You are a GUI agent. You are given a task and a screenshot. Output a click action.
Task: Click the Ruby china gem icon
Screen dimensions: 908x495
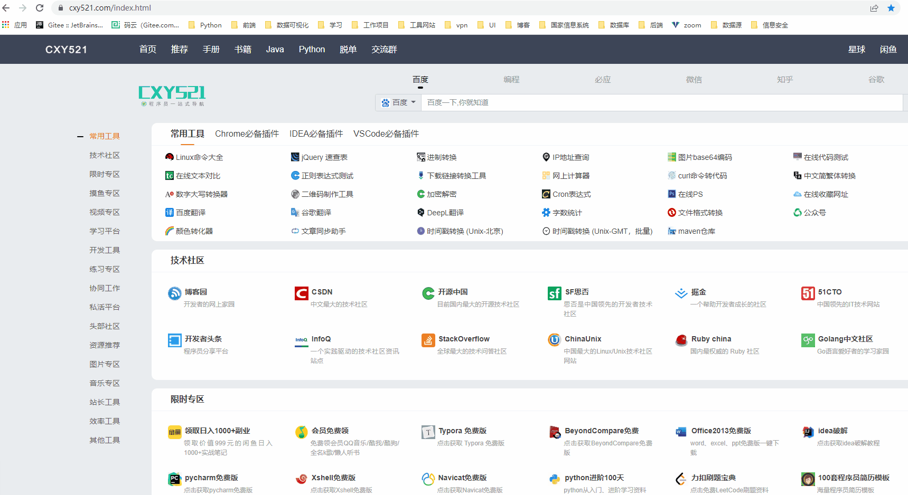[681, 340]
